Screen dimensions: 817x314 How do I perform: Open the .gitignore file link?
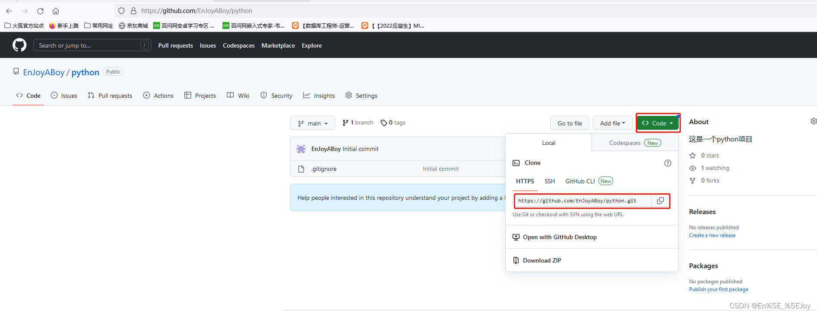coord(324,169)
